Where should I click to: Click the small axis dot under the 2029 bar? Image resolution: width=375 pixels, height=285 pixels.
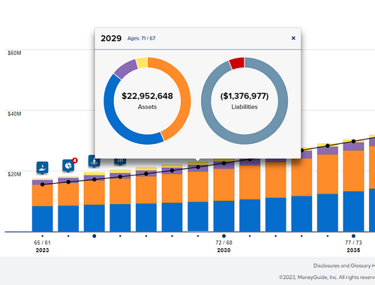[198, 236]
